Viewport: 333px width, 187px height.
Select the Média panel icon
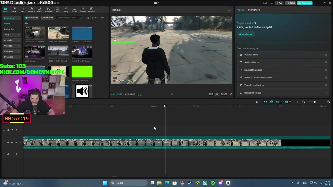click(x=5, y=10)
